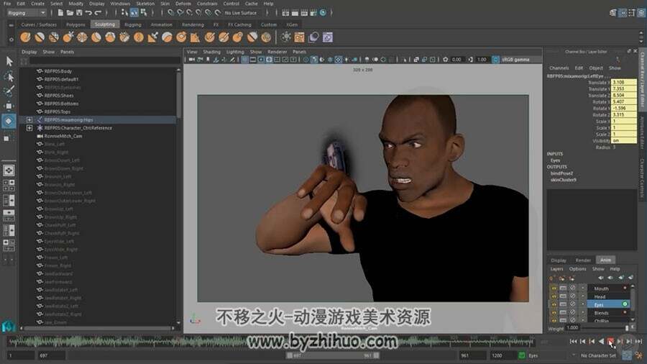
Task: Select the Scale tool in toolbox
Action: point(6,139)
